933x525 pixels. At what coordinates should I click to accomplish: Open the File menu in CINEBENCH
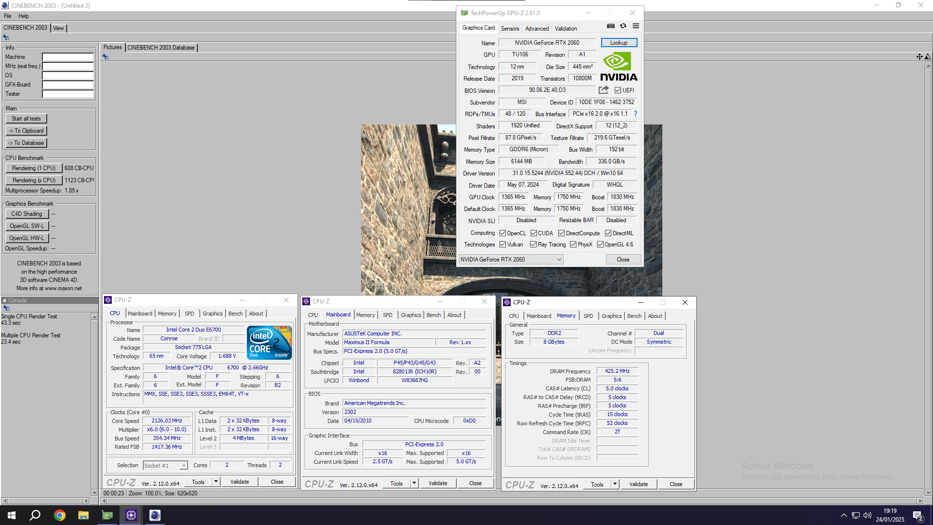[7, 16]
